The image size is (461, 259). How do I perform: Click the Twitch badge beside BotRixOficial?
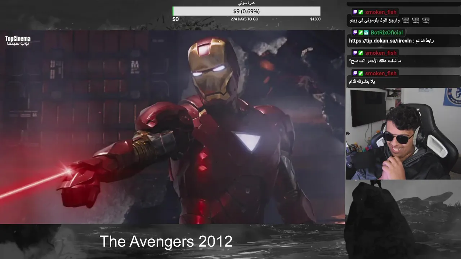pos(355,32)
